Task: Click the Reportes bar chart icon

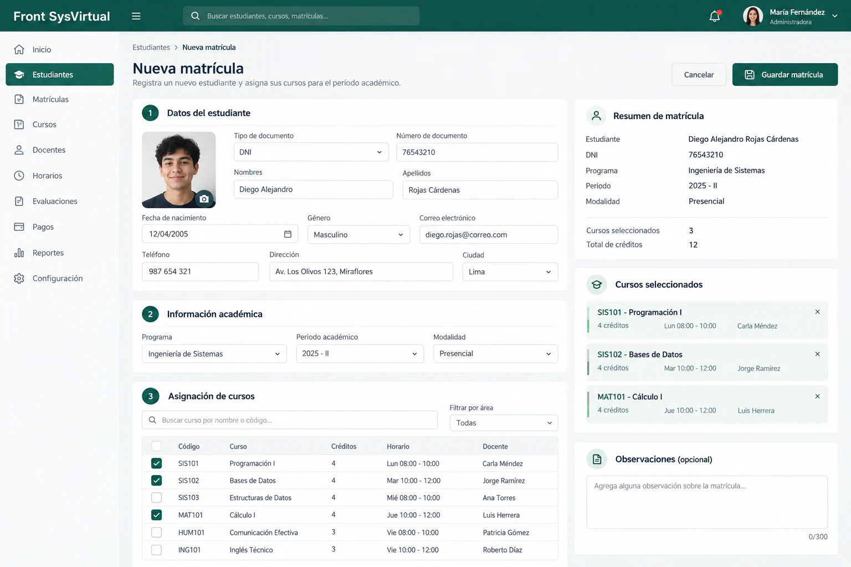Action: tap(19, 252)
